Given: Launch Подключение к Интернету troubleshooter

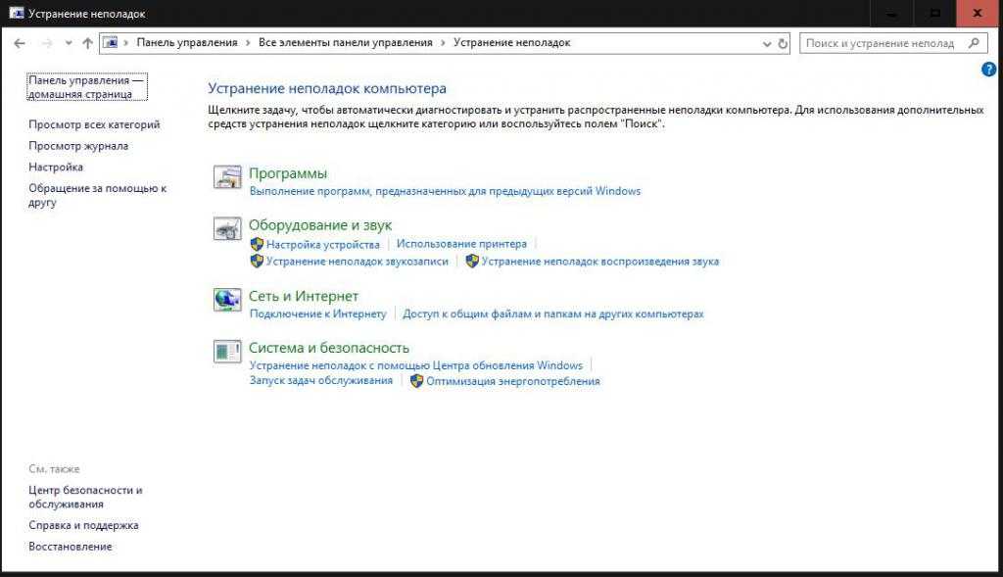Looking at the screenshot, I should pyautogui.click(x=318, y=314).
